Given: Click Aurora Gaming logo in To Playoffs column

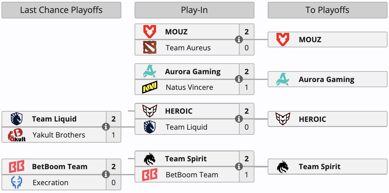Looking at the screenshot, I should (x=283, y=80).
